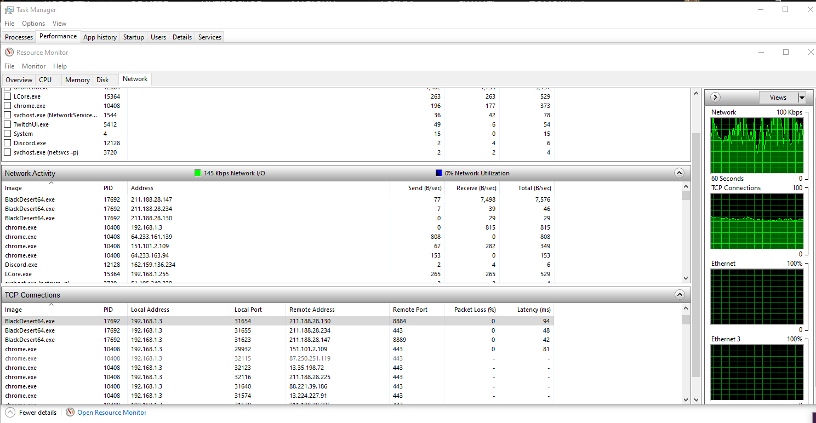This screenshot has height=423, width=816.
Task: Collapse the TCP Connections section
Action: [680, 295]
